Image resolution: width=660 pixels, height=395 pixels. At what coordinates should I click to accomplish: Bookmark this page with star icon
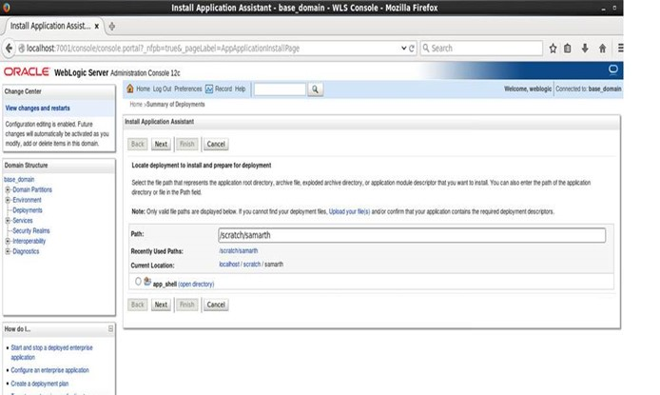[553, 49]
